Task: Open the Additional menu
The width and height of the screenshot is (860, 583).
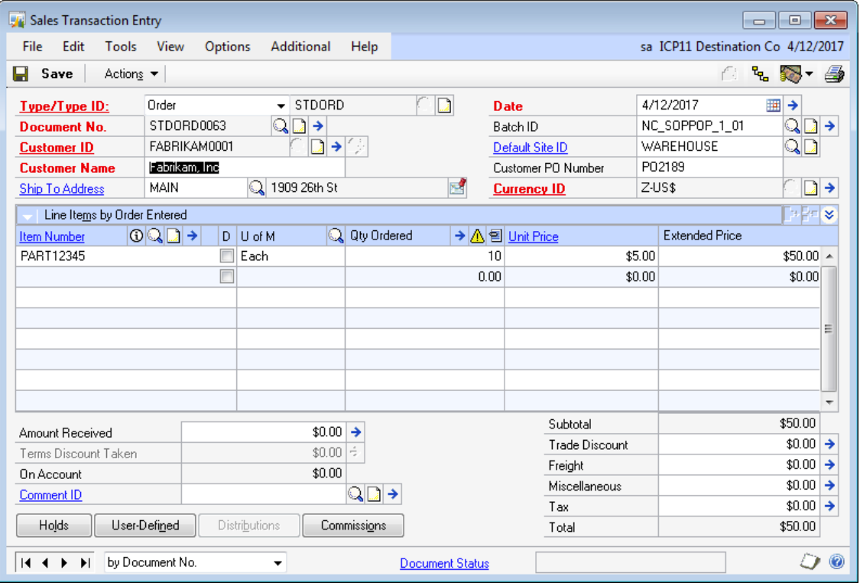Action: pos(300,47)
